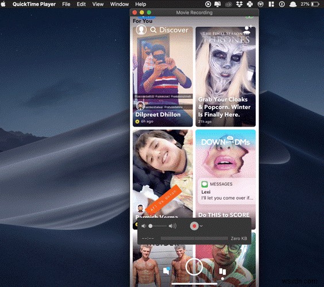This screenshot has width=324, height=287.
Task: Open the Edit menu
Action: pyautogui.click(x=81, y=4)
